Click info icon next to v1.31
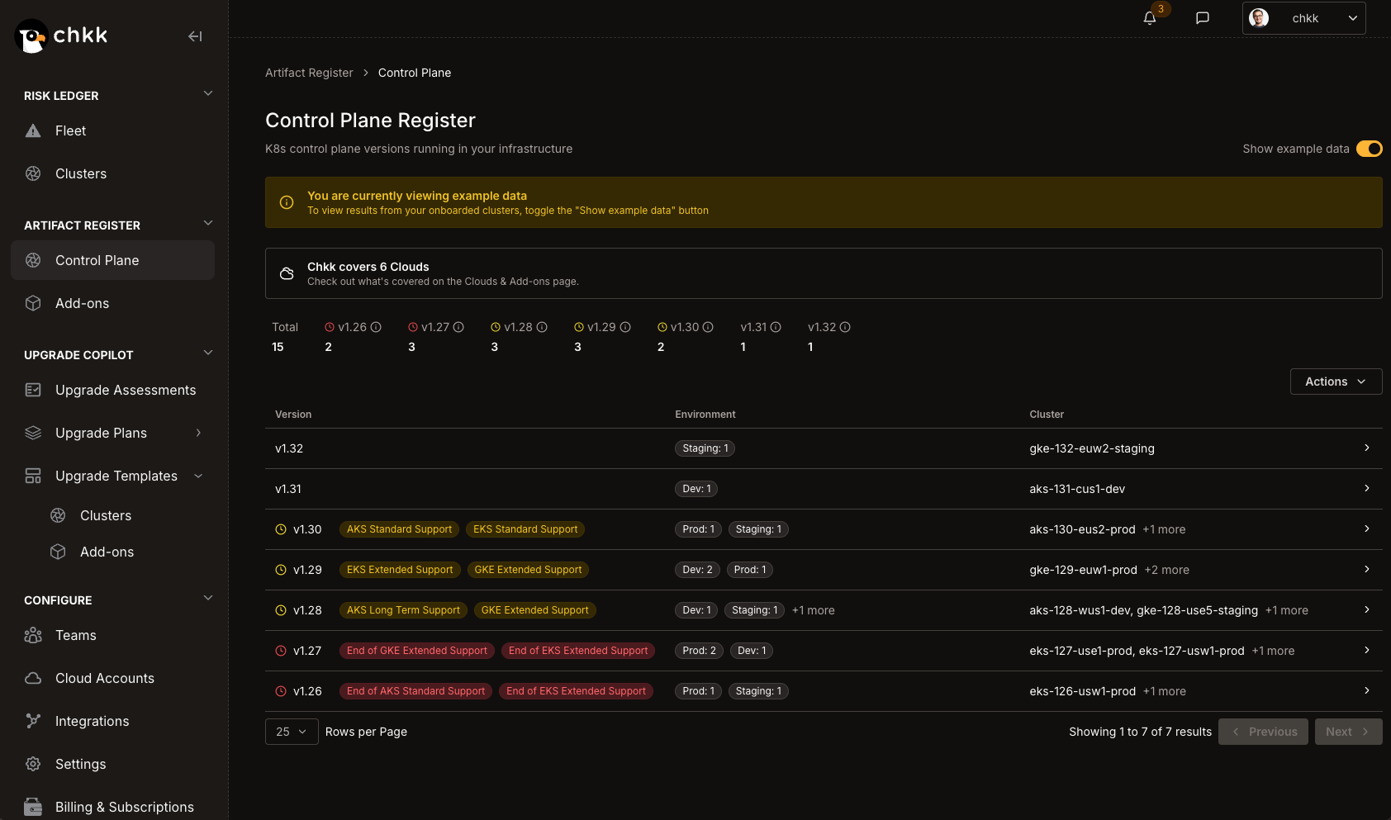 click(776, 327)
